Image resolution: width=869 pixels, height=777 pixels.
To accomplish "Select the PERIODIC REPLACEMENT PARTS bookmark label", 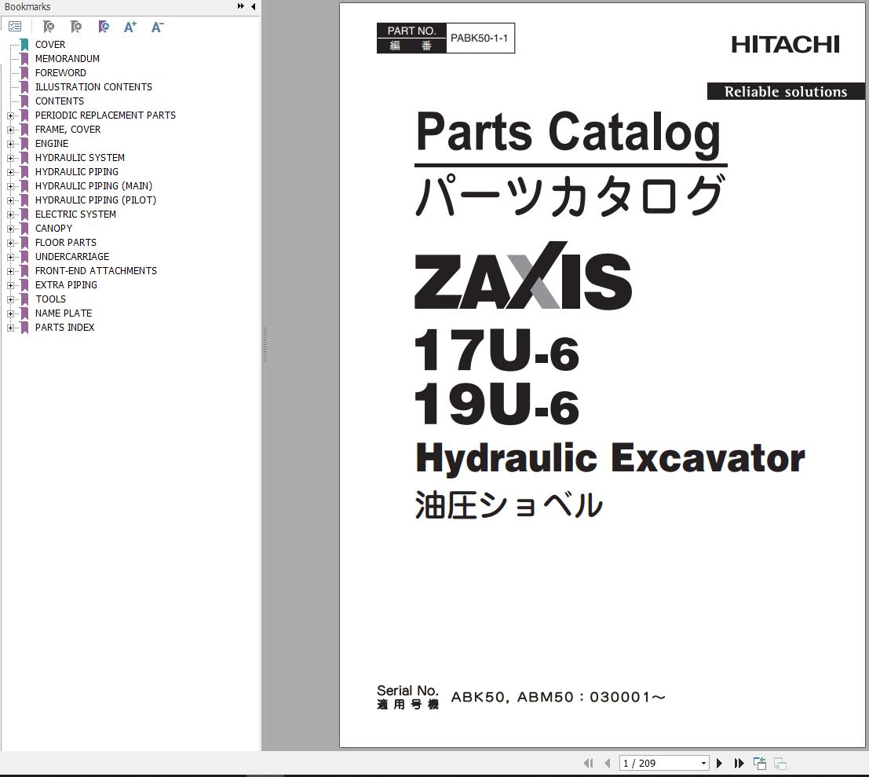I will (x=105, y=115).
